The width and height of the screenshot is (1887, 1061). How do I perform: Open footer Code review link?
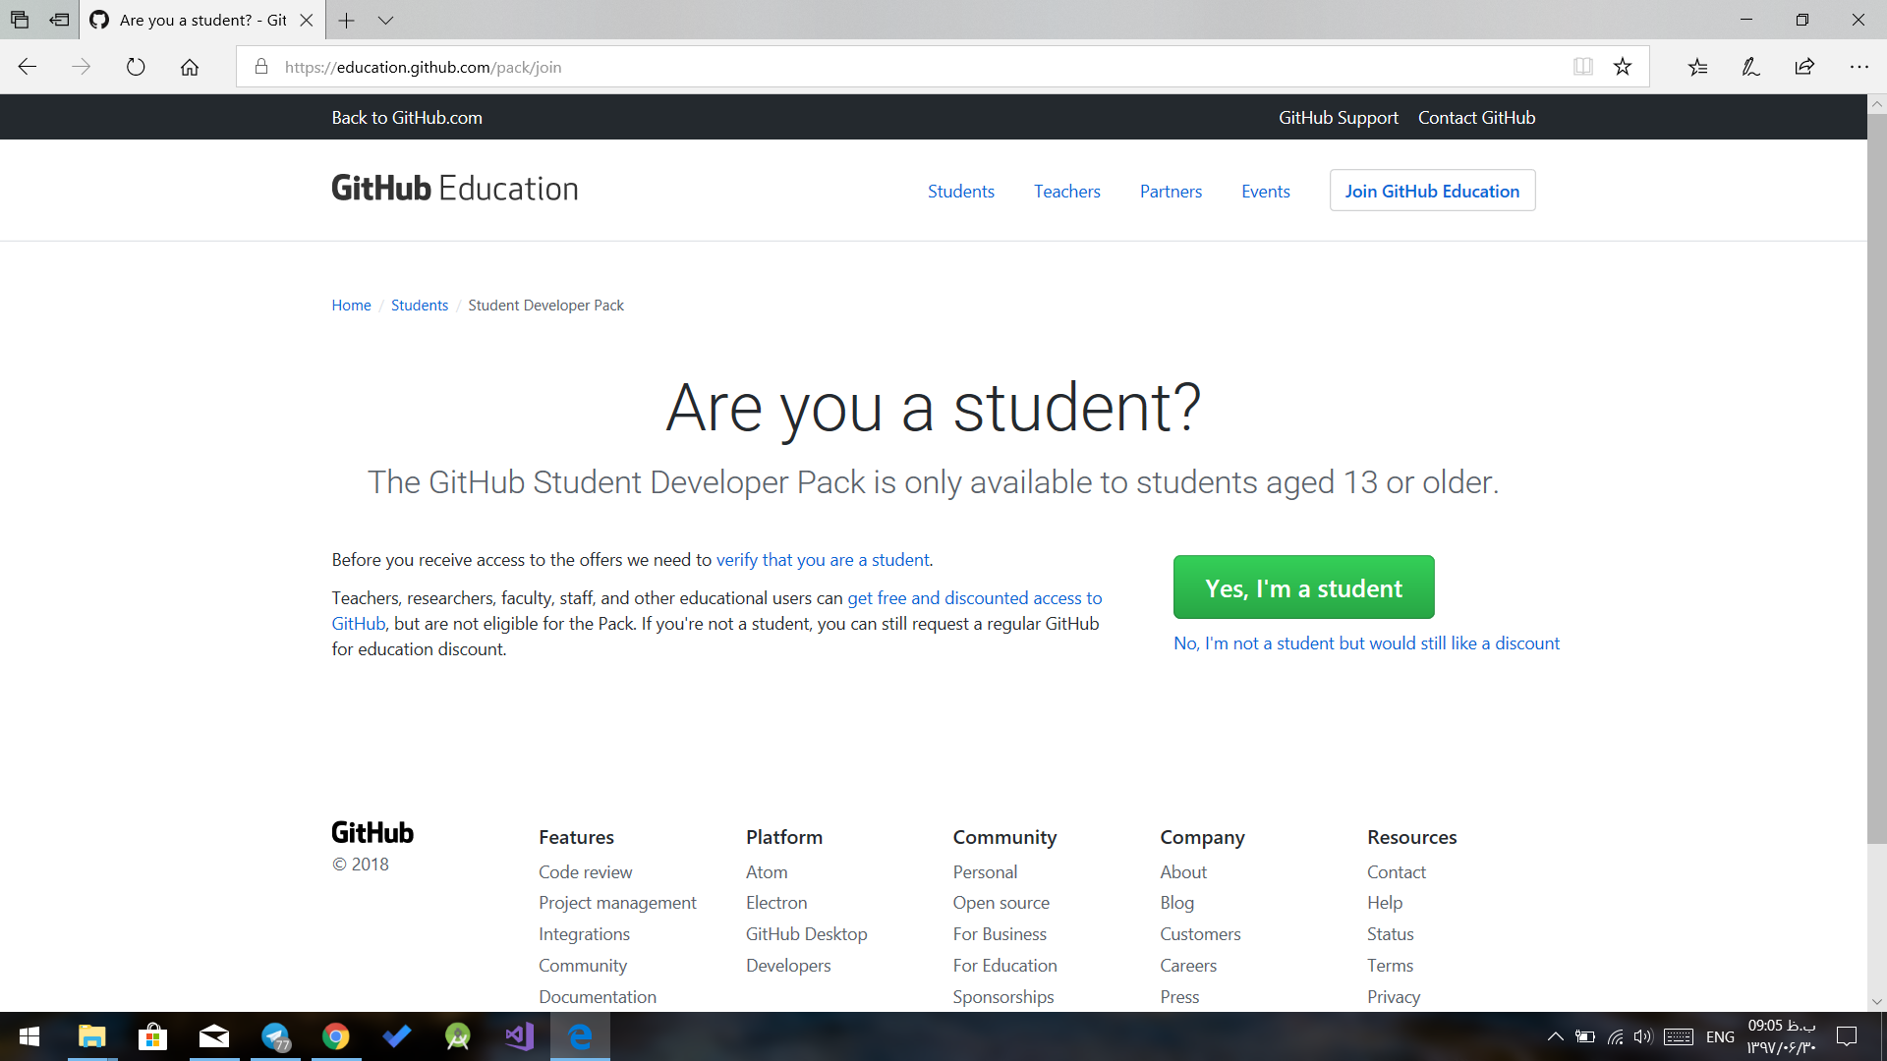585,872
